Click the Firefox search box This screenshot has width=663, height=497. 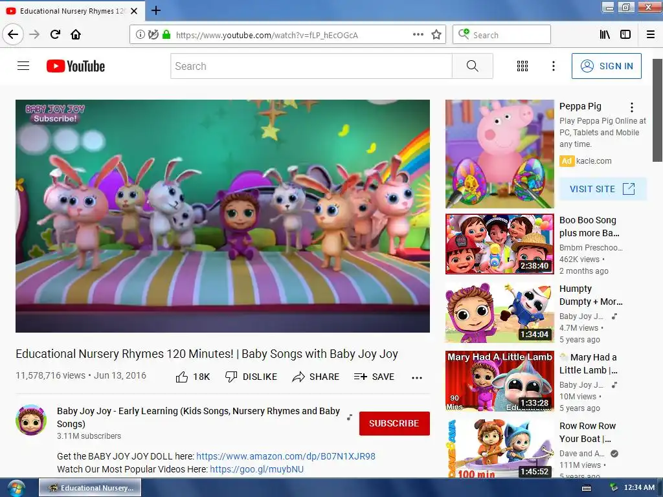point(502,35)
